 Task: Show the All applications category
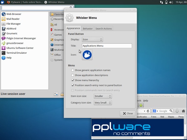(57, 25)
